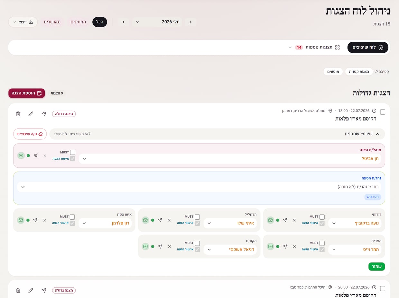
Task: Click the green mail icon for נועה ברקוביץ
Action: coord(271,220)
